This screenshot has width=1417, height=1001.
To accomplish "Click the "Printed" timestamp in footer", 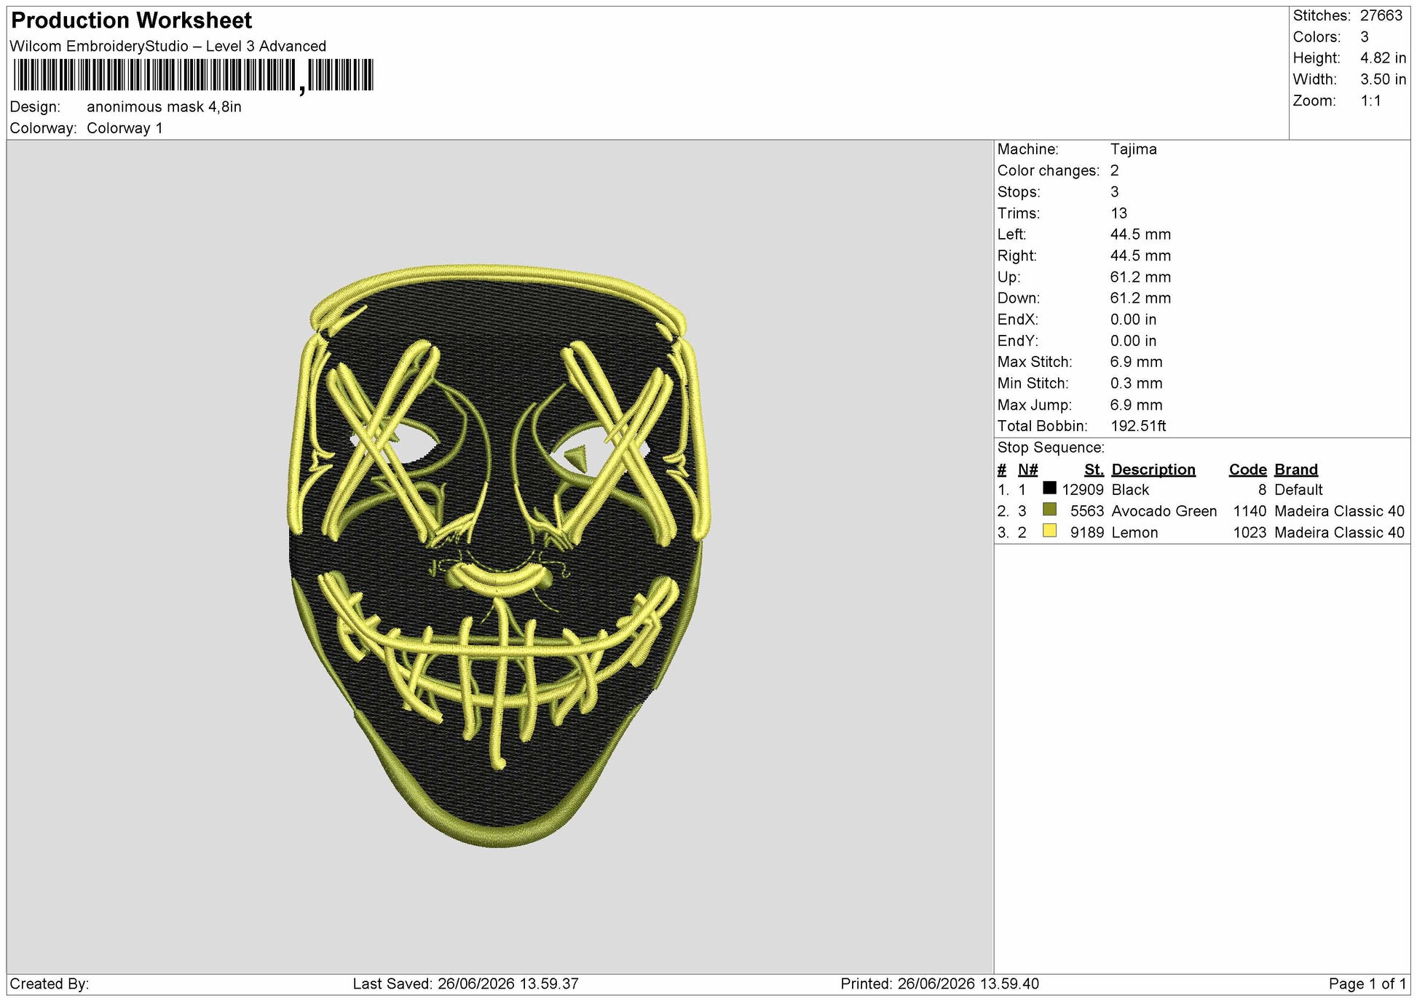I will [939, 984].
